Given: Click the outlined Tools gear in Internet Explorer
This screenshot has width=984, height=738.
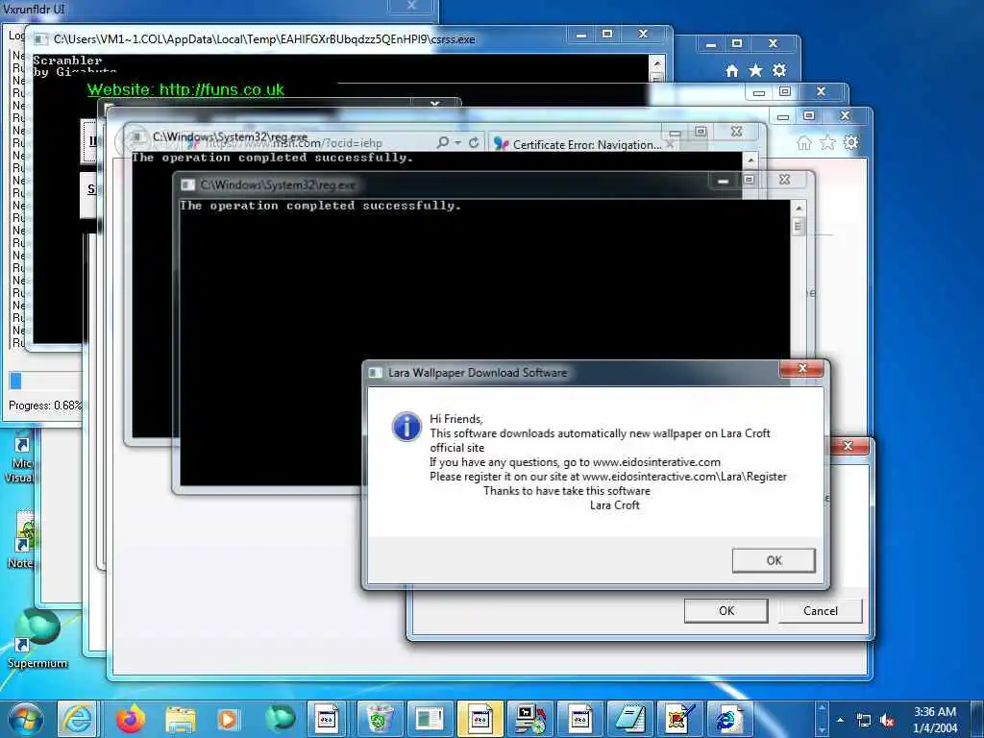Looking at the screenshot, I should pos(851,143).
